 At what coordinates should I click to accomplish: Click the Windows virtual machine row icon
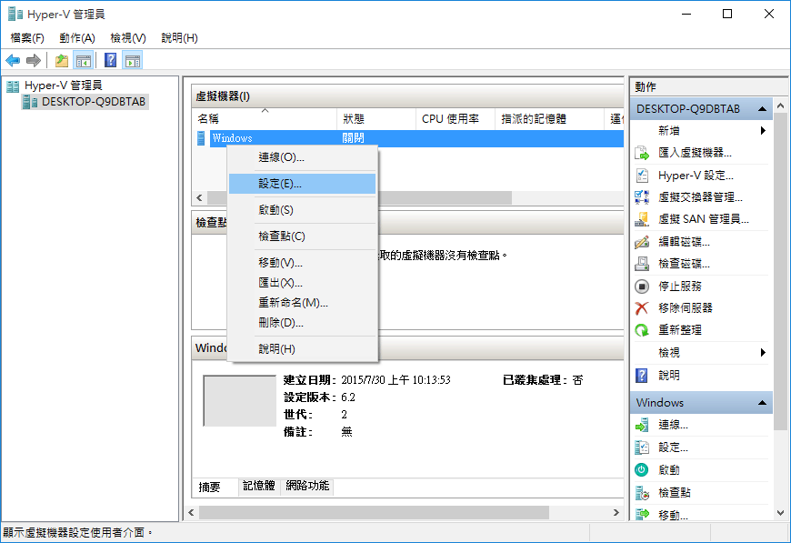tap(201, 137)
